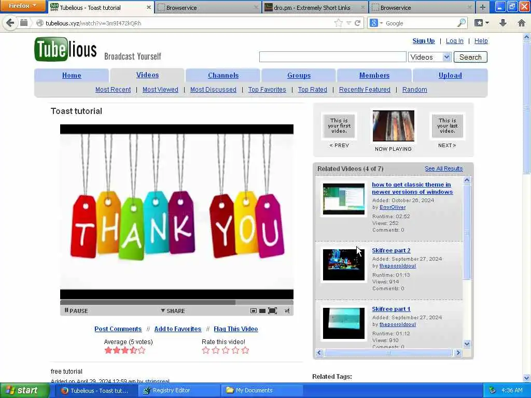Open the Upload navigation tab
Screen dimensions: 531x398
[x=450, y=75]
